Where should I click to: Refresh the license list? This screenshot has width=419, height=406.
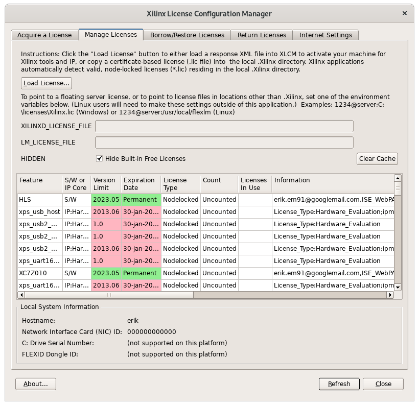coord(339,384)
